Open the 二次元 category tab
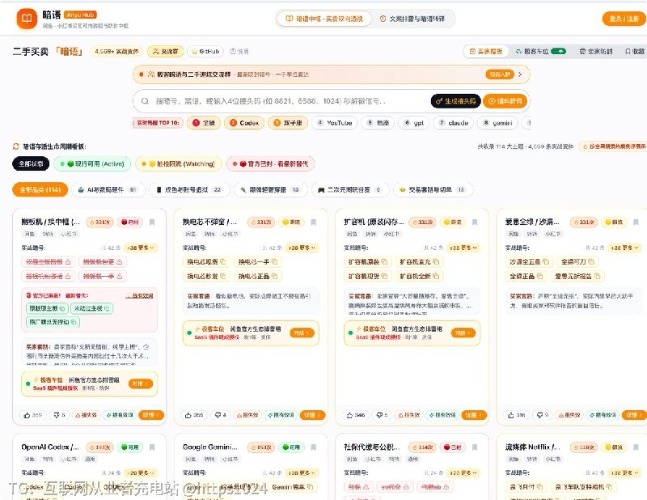This screenshot has height=500, width=647. click(x=349, y=189)
